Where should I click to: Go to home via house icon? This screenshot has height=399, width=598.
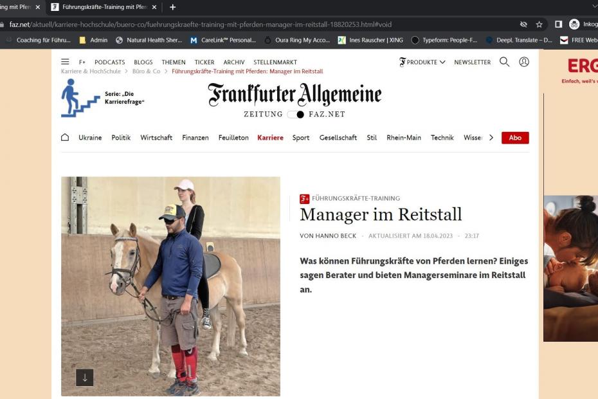pos(65,138)
